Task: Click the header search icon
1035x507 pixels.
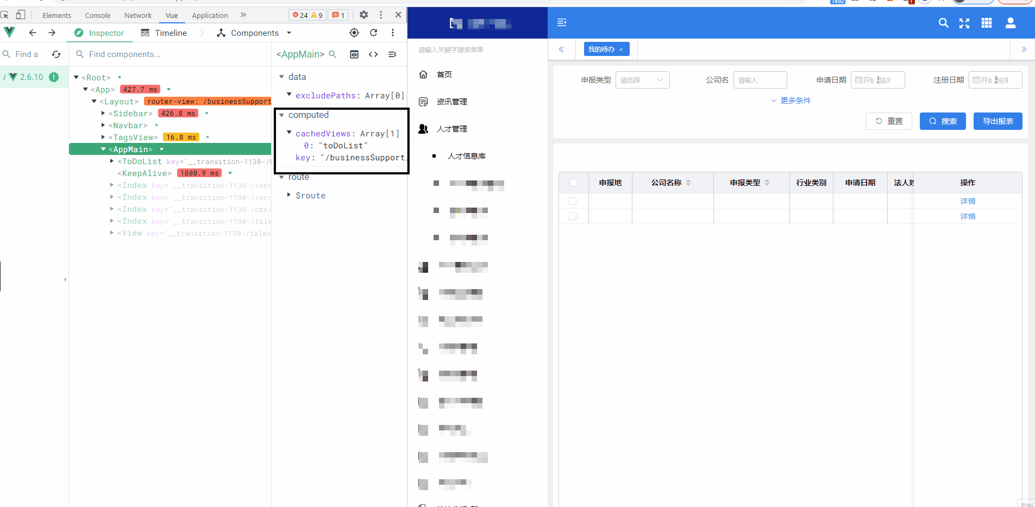Action: 944,23
